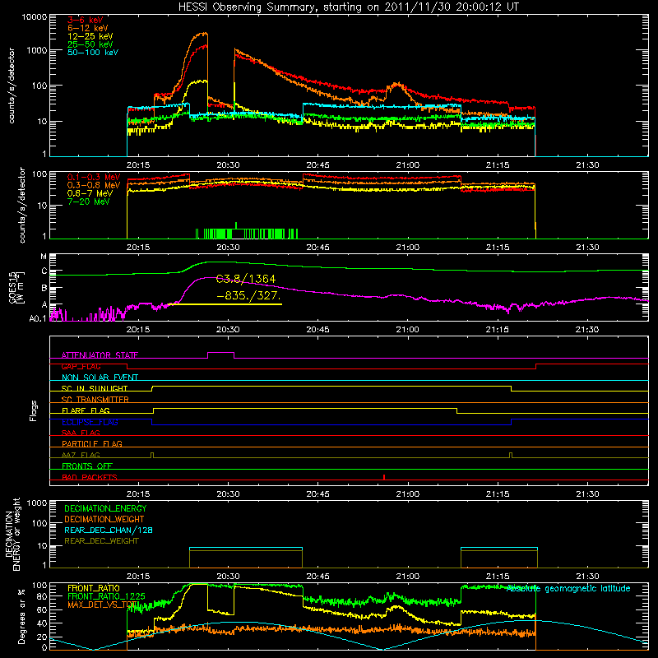Click the raised ATTENUATOR_STATE pulse segment
The width and height of the screenshot is (658, 658).
click(220, 353)
